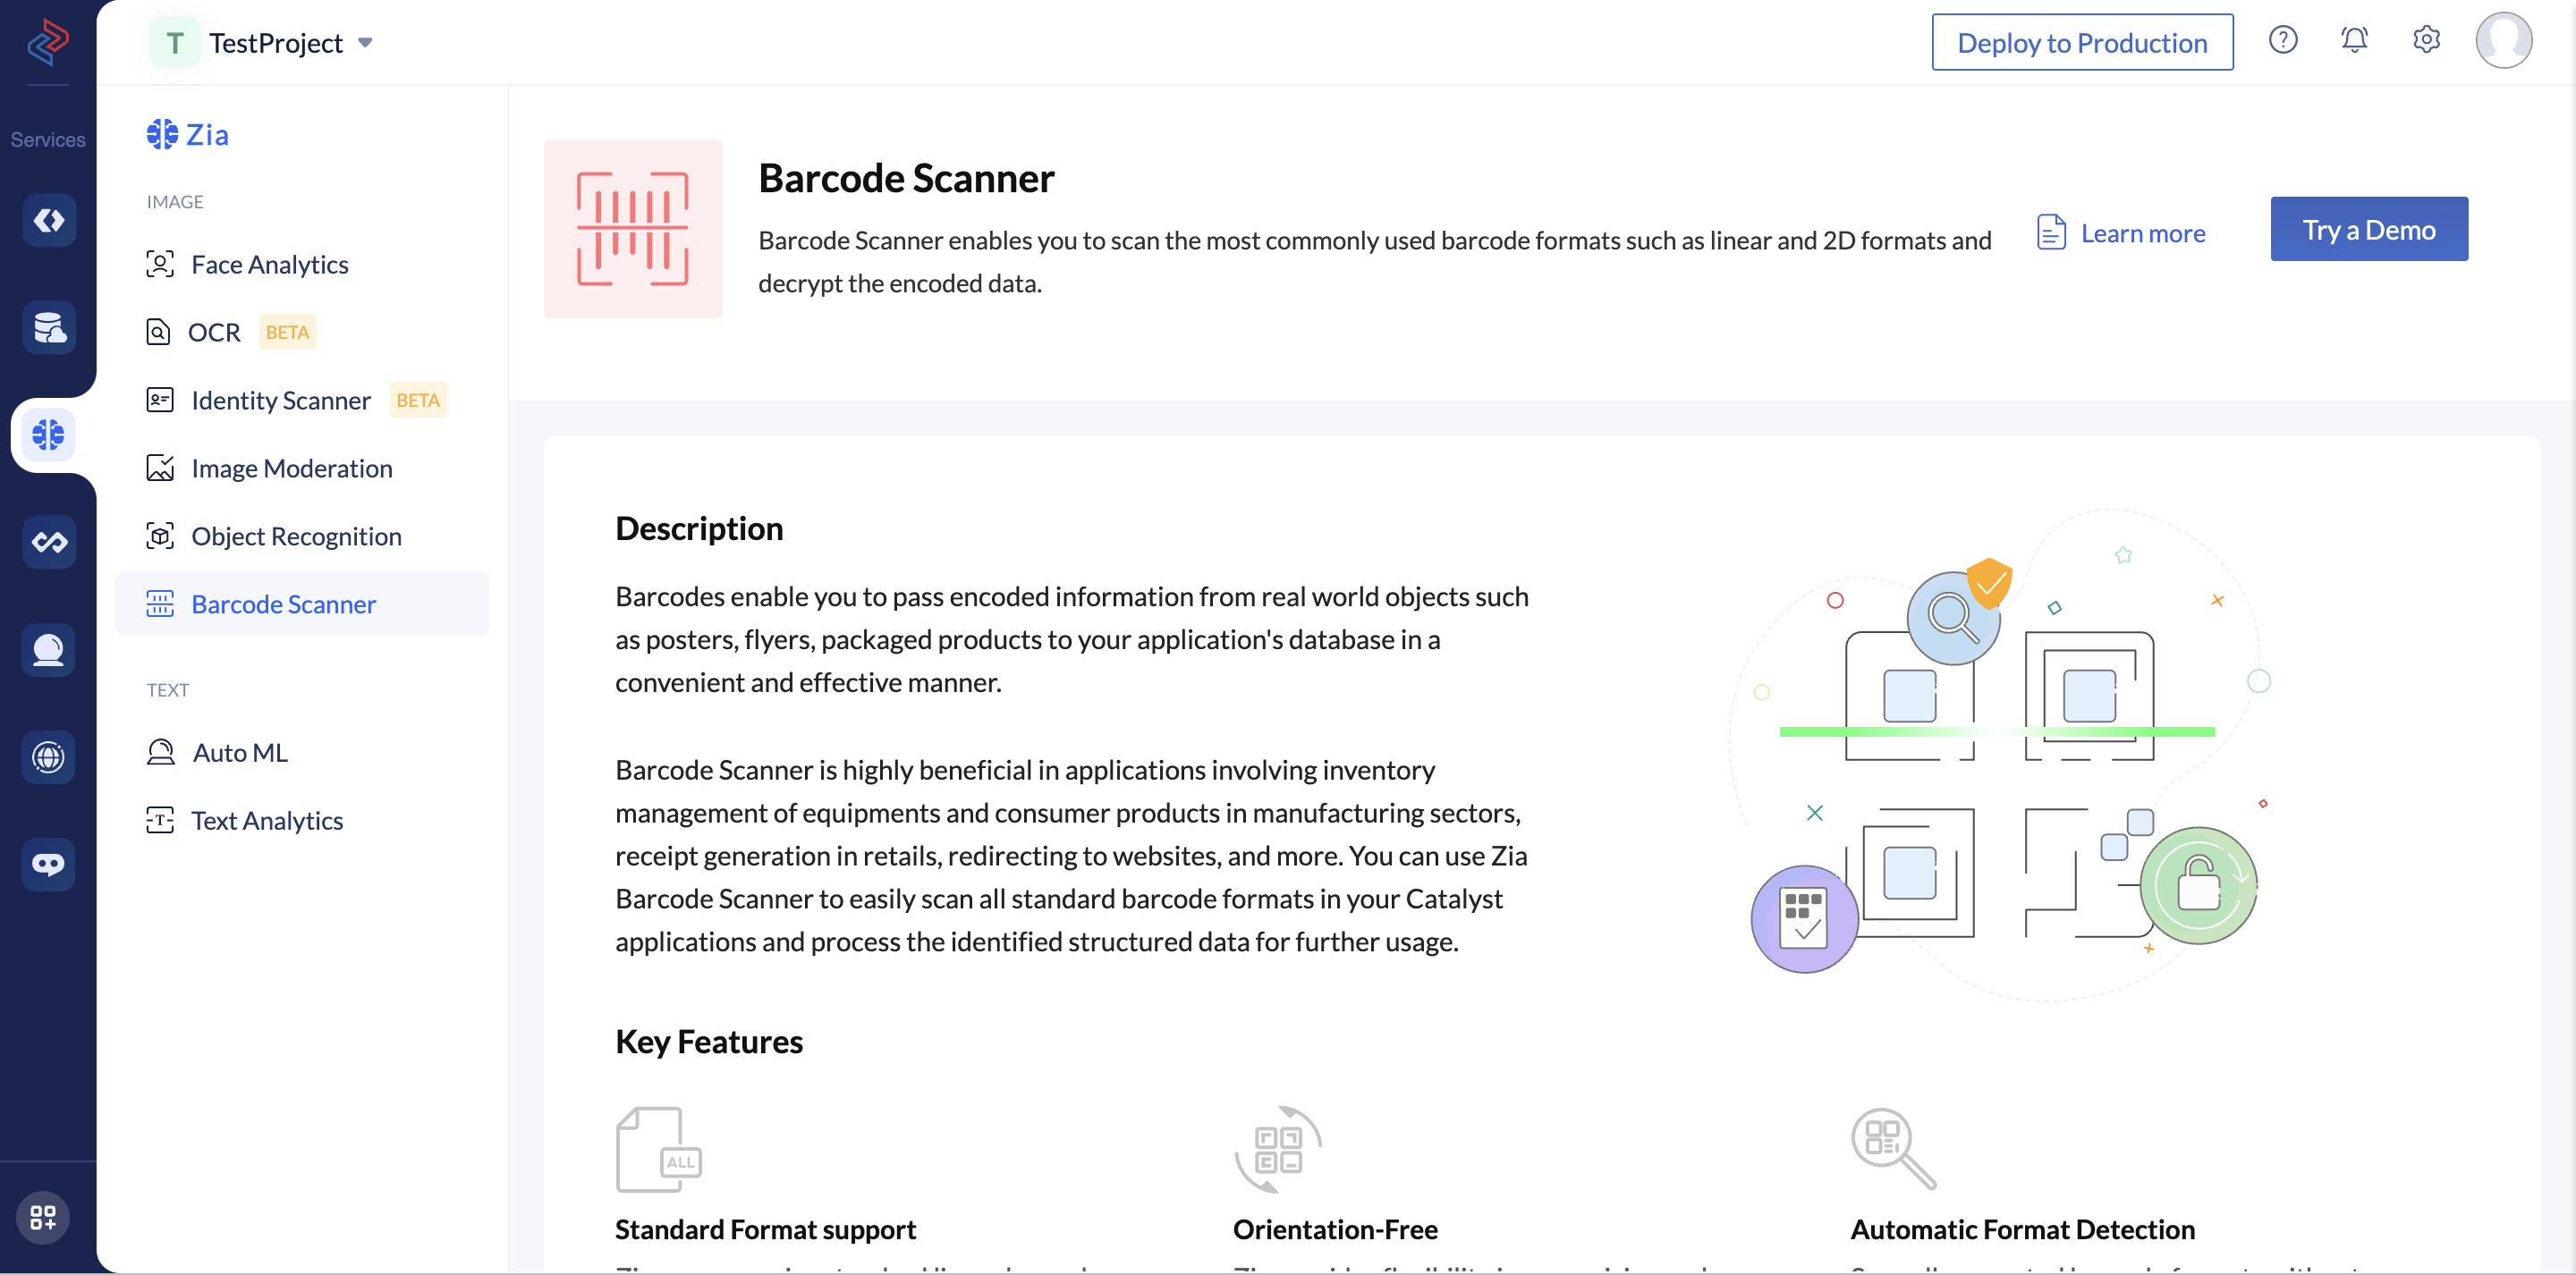
Task: Click the Try a Demo button
Action: pos(2369,228)
